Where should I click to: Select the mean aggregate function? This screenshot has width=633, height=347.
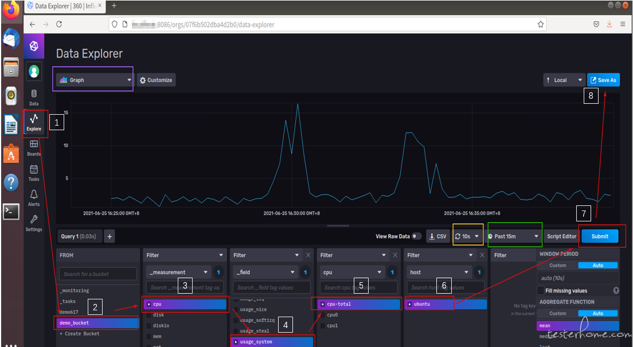578,326
